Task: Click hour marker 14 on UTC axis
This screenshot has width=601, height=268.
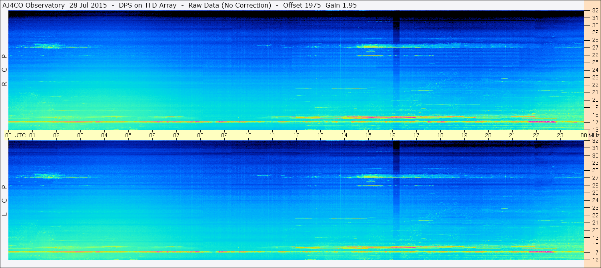Action: click(x=344, y=135)
